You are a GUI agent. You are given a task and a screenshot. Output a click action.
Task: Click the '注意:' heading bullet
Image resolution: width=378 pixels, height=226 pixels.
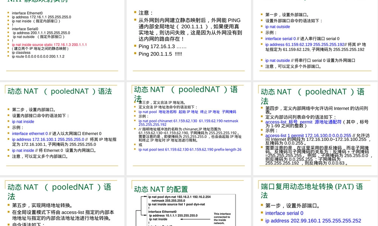click(x=146, y=13)
